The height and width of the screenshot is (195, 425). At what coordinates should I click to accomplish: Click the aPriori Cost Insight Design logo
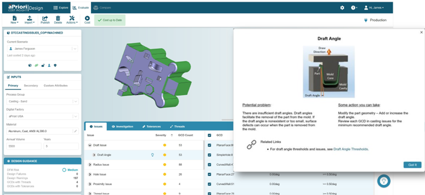pos(25,7)
